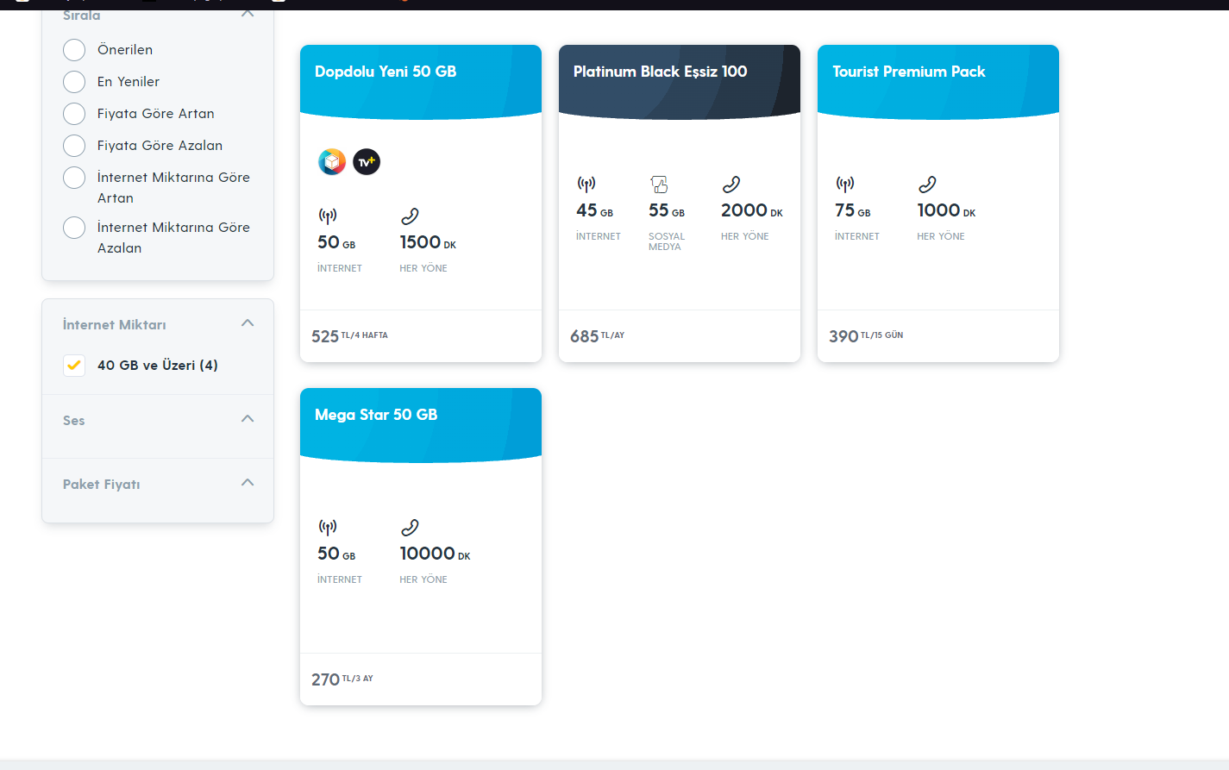Collapse the İnternet Miktarı filter section
Image resolution: width=1229 pixels, height=770 pixels.
(248, 323)
